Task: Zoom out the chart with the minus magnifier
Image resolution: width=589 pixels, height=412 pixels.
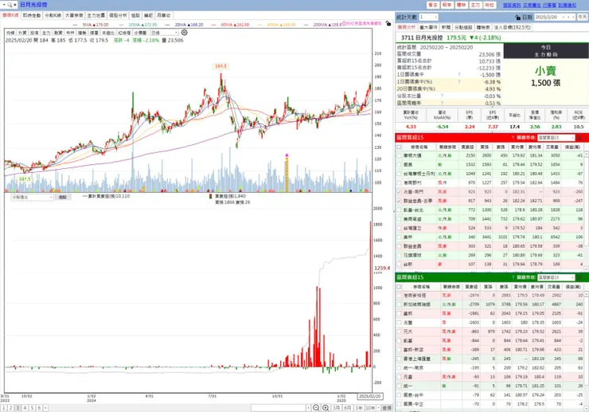Action: pos(316,408)
